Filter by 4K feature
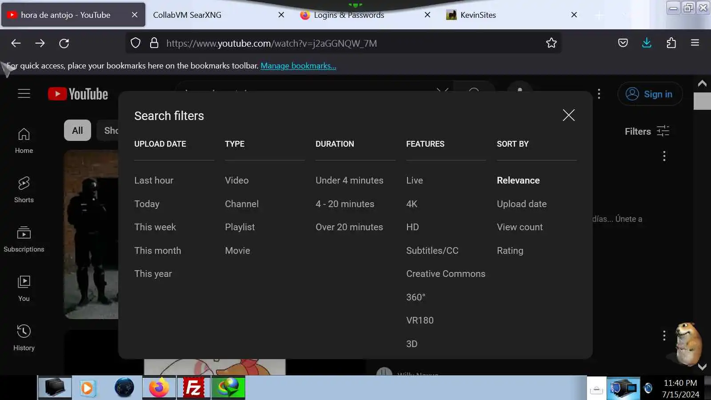 411,204
